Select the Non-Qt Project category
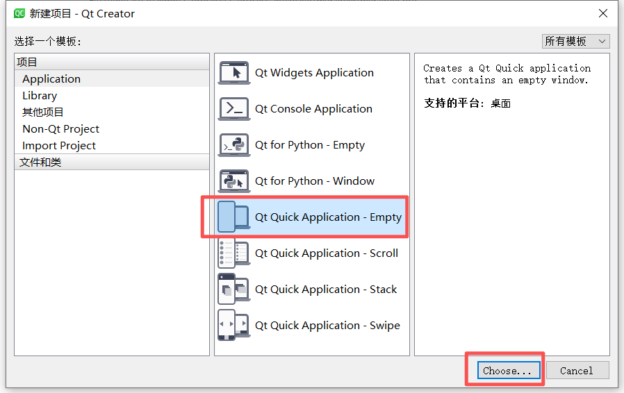 112,129
